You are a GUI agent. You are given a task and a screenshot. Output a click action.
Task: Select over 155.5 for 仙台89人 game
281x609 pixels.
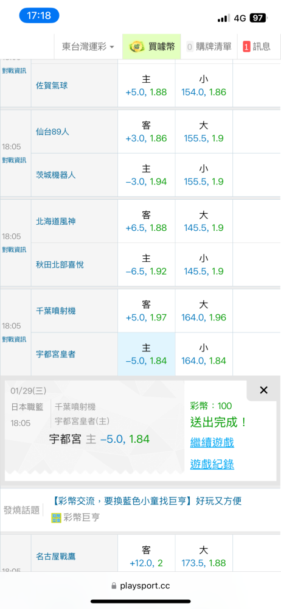204,132
